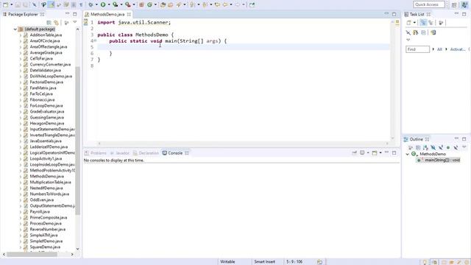Open the External Tools dropdown arrow

134,4
